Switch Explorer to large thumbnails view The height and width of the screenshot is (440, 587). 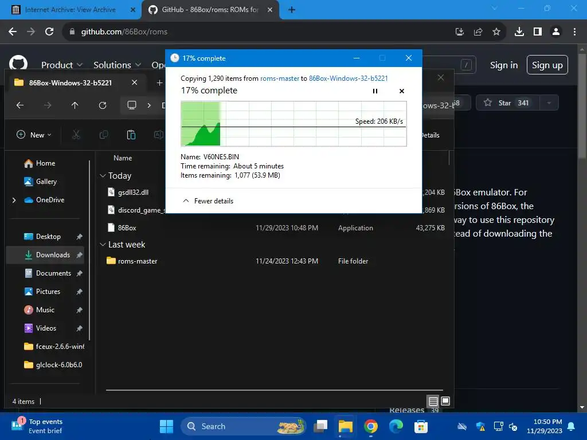tap(445, 401)
